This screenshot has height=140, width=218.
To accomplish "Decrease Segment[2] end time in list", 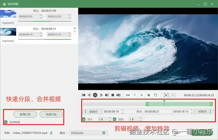I will (69, 36).
